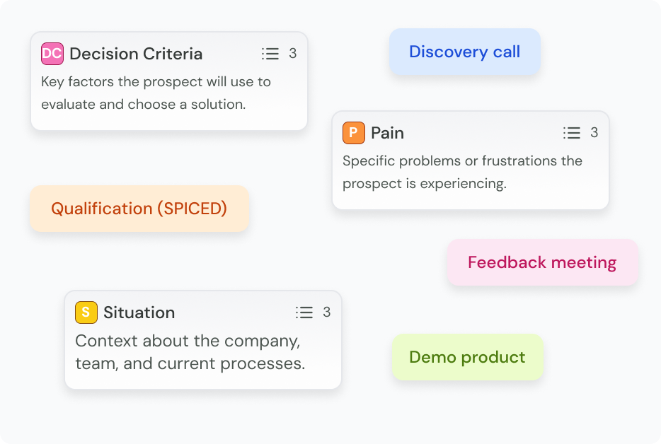
Task: Open the Situation card title
Action: pos(139,312)
